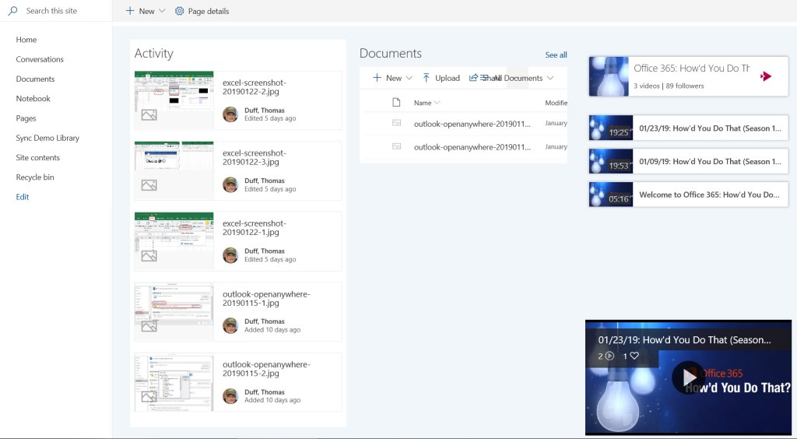Click the channel lightbulb thumbnail
This screenshot has width=797, height=439.
(x=609, y=76)
